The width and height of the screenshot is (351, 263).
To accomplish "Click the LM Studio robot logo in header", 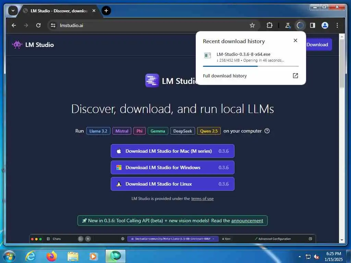I will coord(17,45).
